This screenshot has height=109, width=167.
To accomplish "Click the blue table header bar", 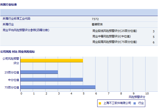I will (79, 12).
